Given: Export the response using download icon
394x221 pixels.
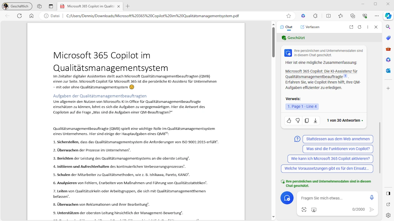Looking at the screenshot, I should click(x=316, y=121).
